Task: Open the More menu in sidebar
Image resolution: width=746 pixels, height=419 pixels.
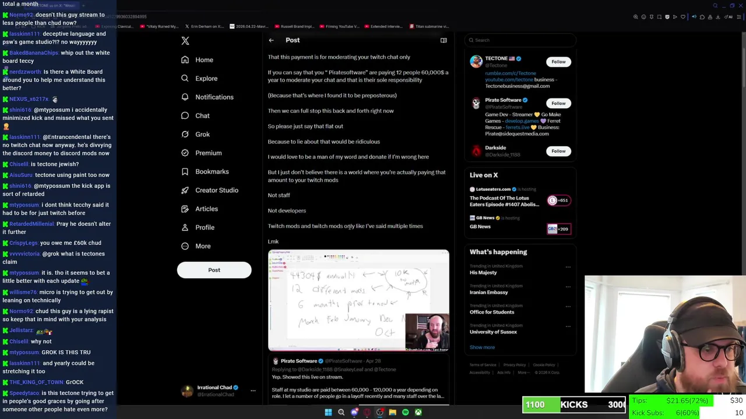Action: (x=196, y=246)
